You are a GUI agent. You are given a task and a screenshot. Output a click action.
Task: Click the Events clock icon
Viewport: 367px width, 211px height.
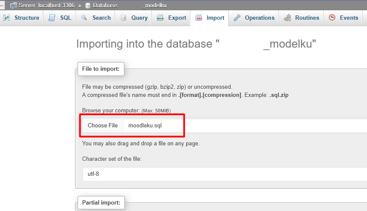[332, 17]
